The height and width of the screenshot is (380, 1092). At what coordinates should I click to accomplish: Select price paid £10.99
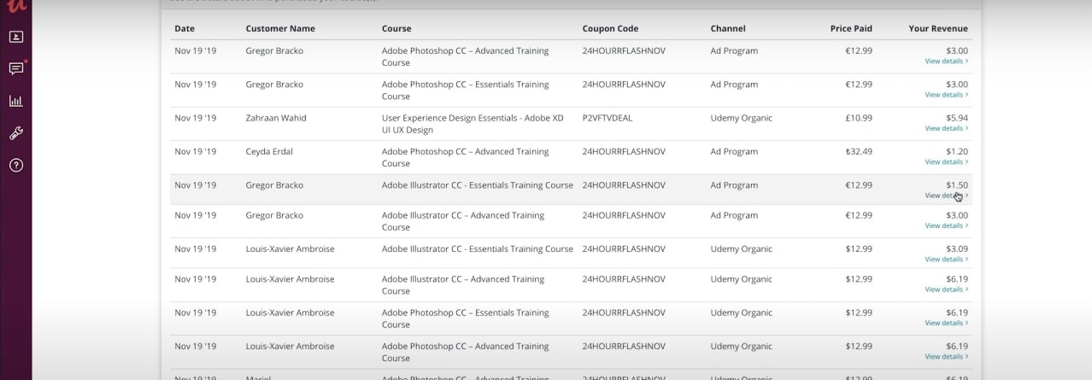tap(859, 118)
